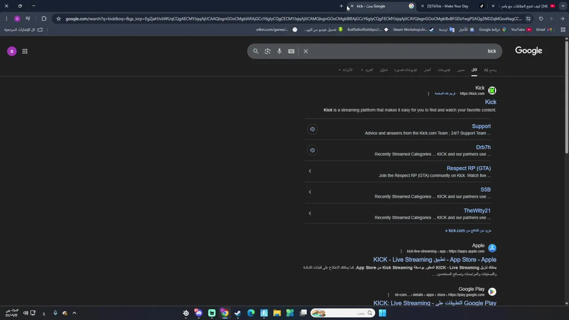The image size is (569, 320).
Task: Reload the page using browser refresh button
Action: pyautogui.click(x=541, y=19)
